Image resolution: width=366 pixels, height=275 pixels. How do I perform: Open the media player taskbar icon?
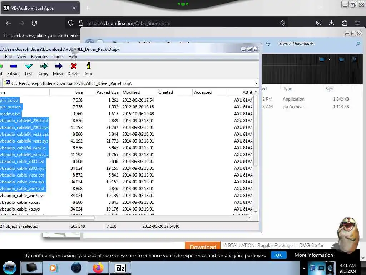click(53, 268)
